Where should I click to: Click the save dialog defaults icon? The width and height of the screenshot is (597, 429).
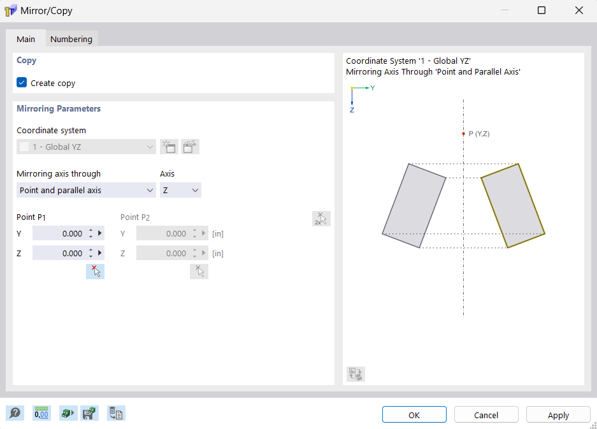click(89, 413)
